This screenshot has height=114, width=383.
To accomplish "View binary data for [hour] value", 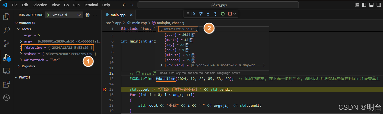I will [187, 50].
